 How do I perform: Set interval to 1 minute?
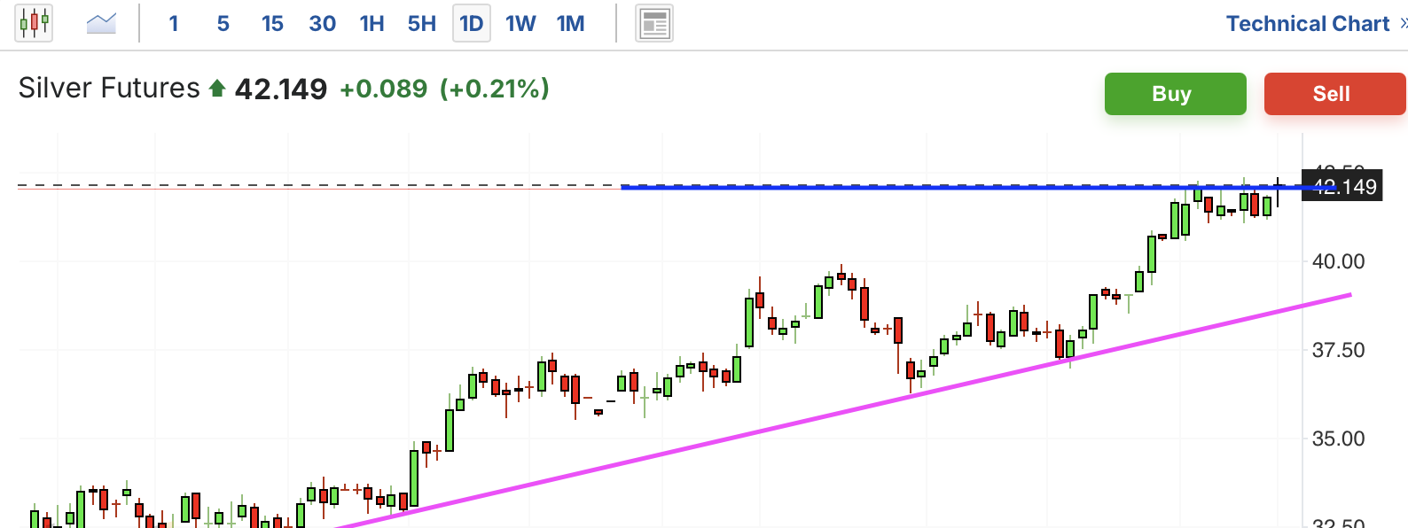174,24
